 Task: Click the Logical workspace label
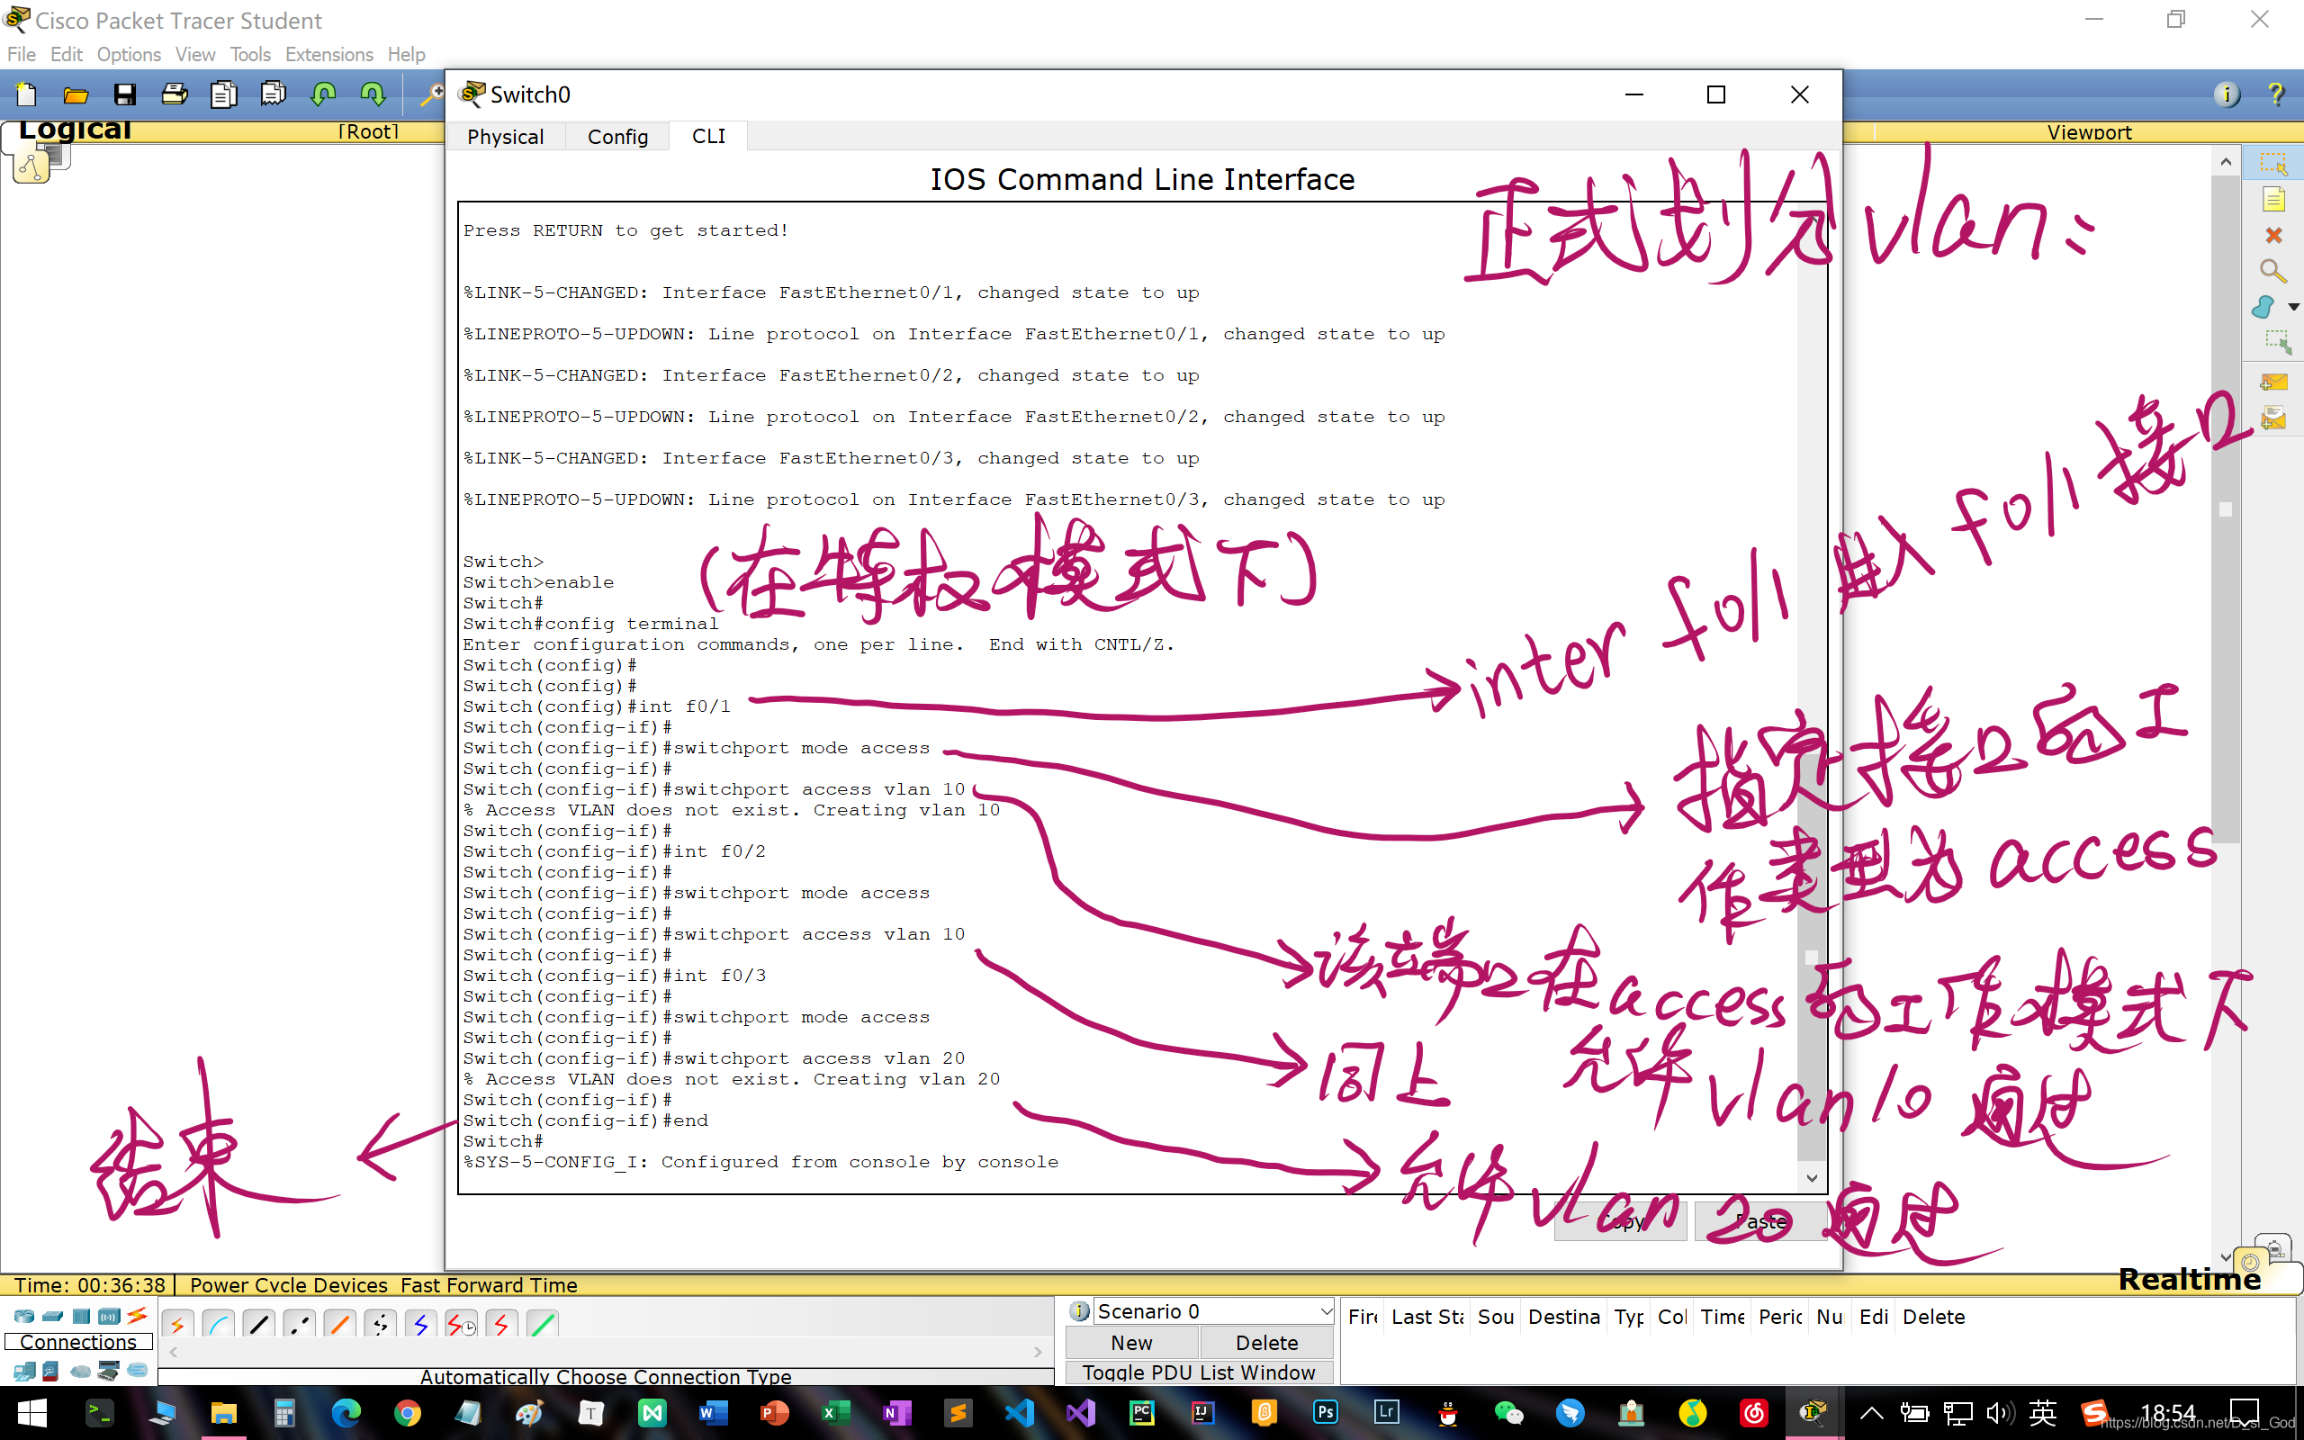point(75,130)
